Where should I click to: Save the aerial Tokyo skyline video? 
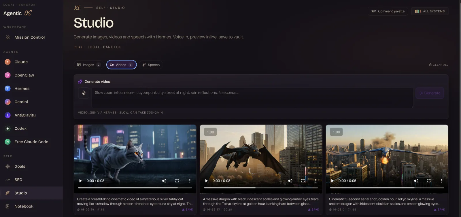click(439, 210)
